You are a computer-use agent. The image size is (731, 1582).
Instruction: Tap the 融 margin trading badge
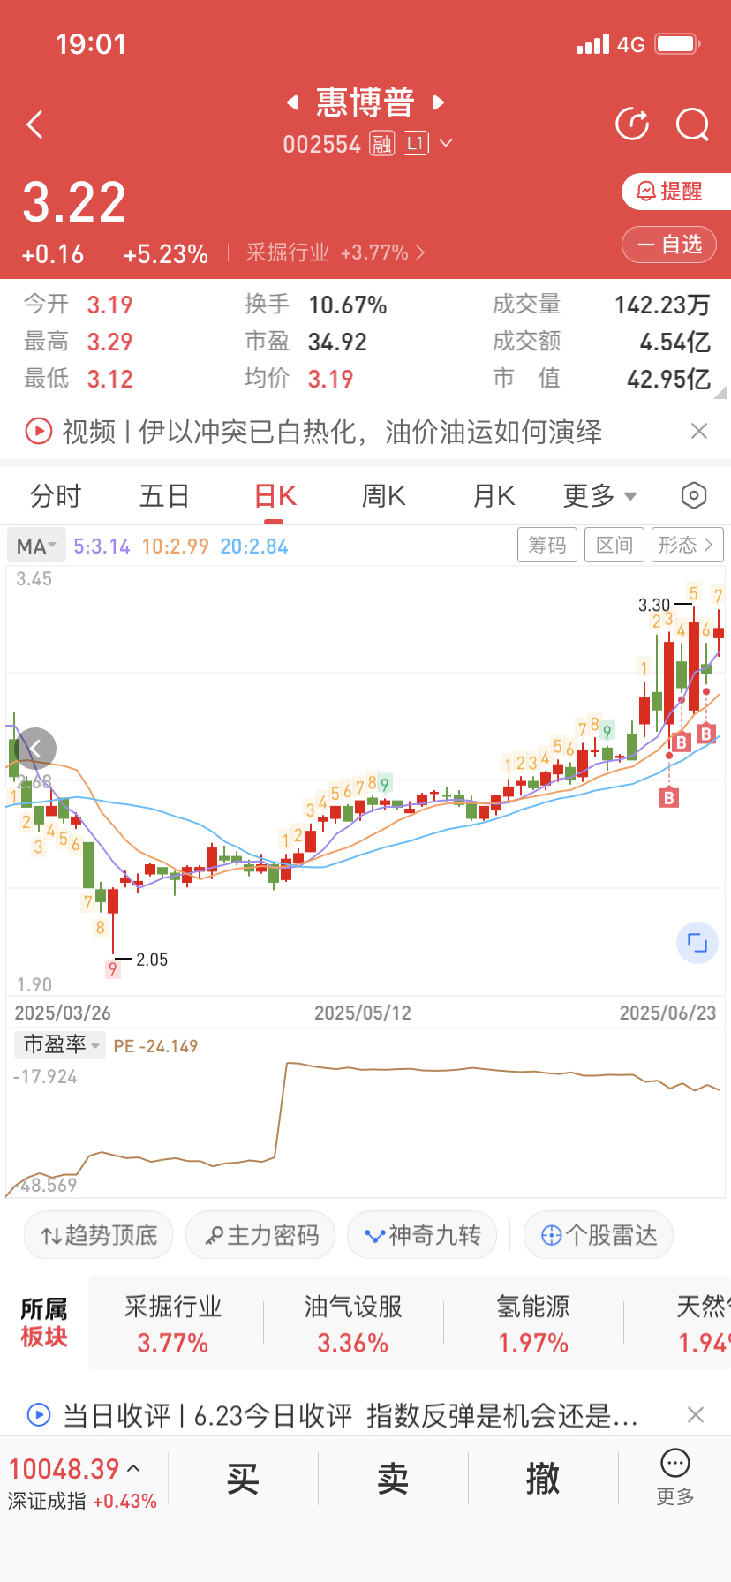[x=381, y=143]
